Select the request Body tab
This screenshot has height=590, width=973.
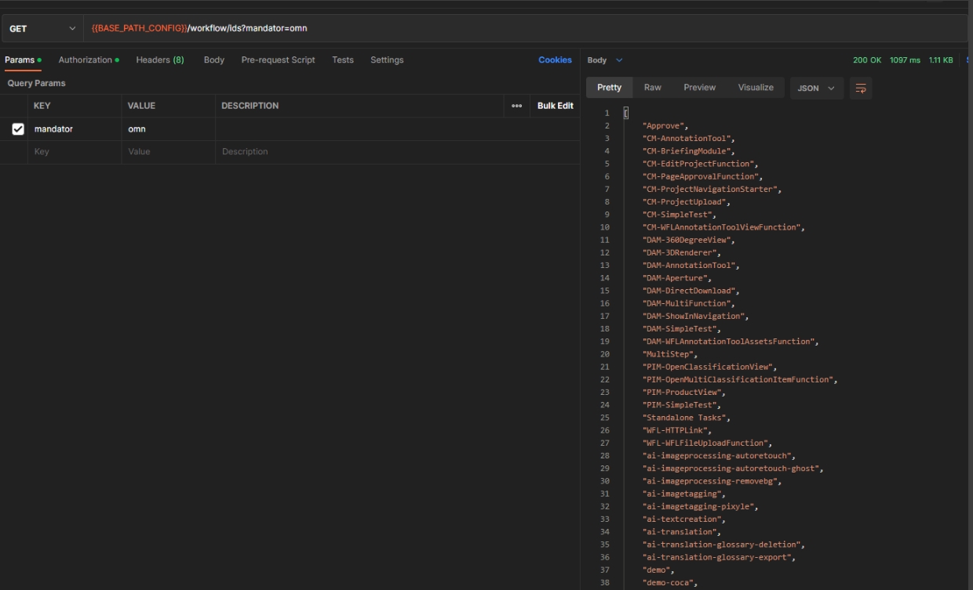click(213, 60)
